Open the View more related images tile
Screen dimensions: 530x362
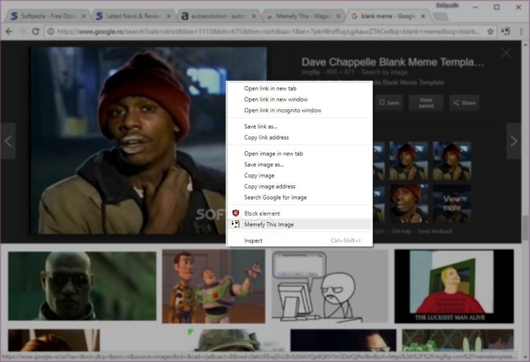(x=452, y=204)
